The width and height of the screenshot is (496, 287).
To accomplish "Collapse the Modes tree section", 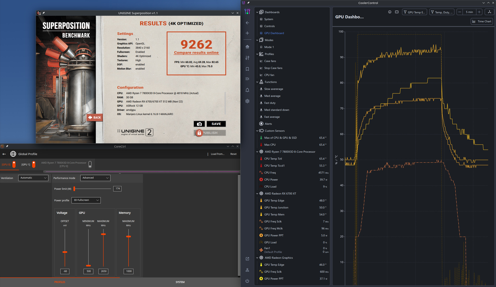I will click(x=257, y=40).
